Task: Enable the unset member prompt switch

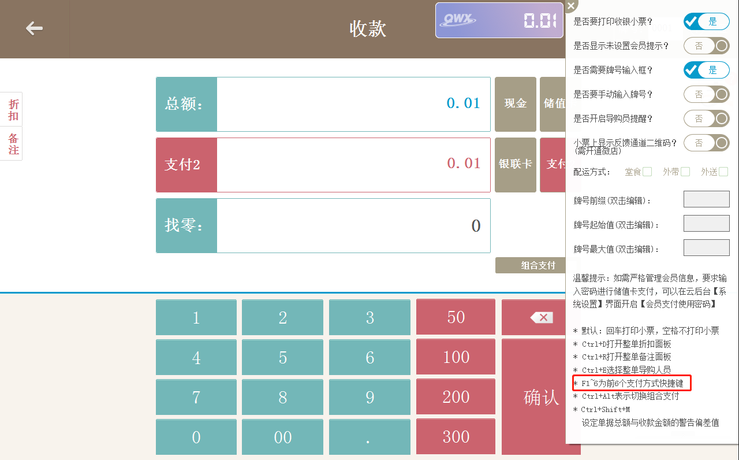Action: pyautogui.click(x=707, y=46)
